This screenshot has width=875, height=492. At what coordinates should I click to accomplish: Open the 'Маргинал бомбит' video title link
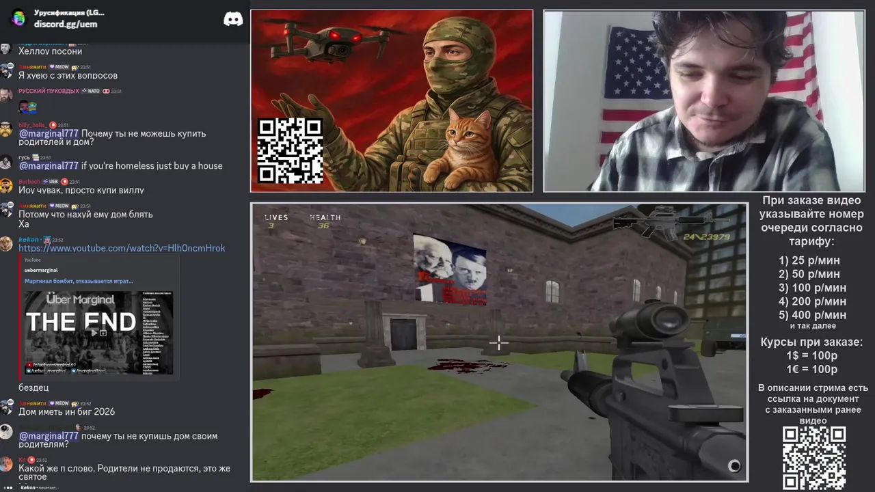(x=79, y=281)
